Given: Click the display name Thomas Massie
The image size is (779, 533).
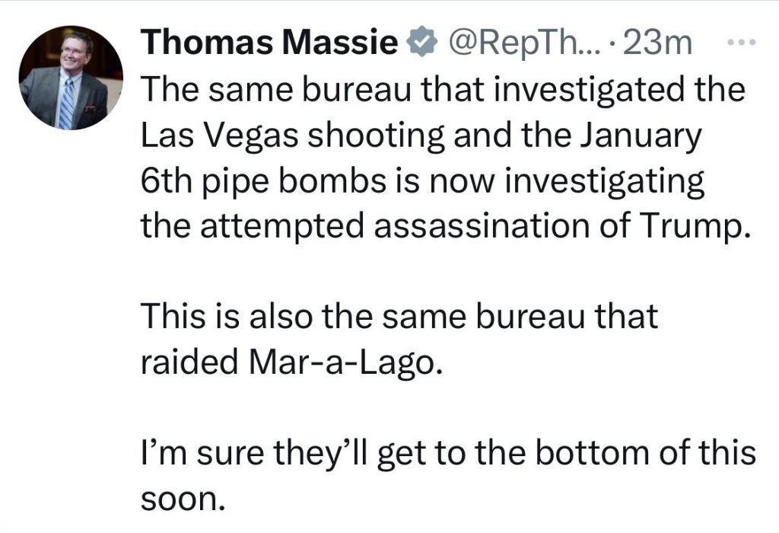Looking at the screenshot, I should pos(272,44).
